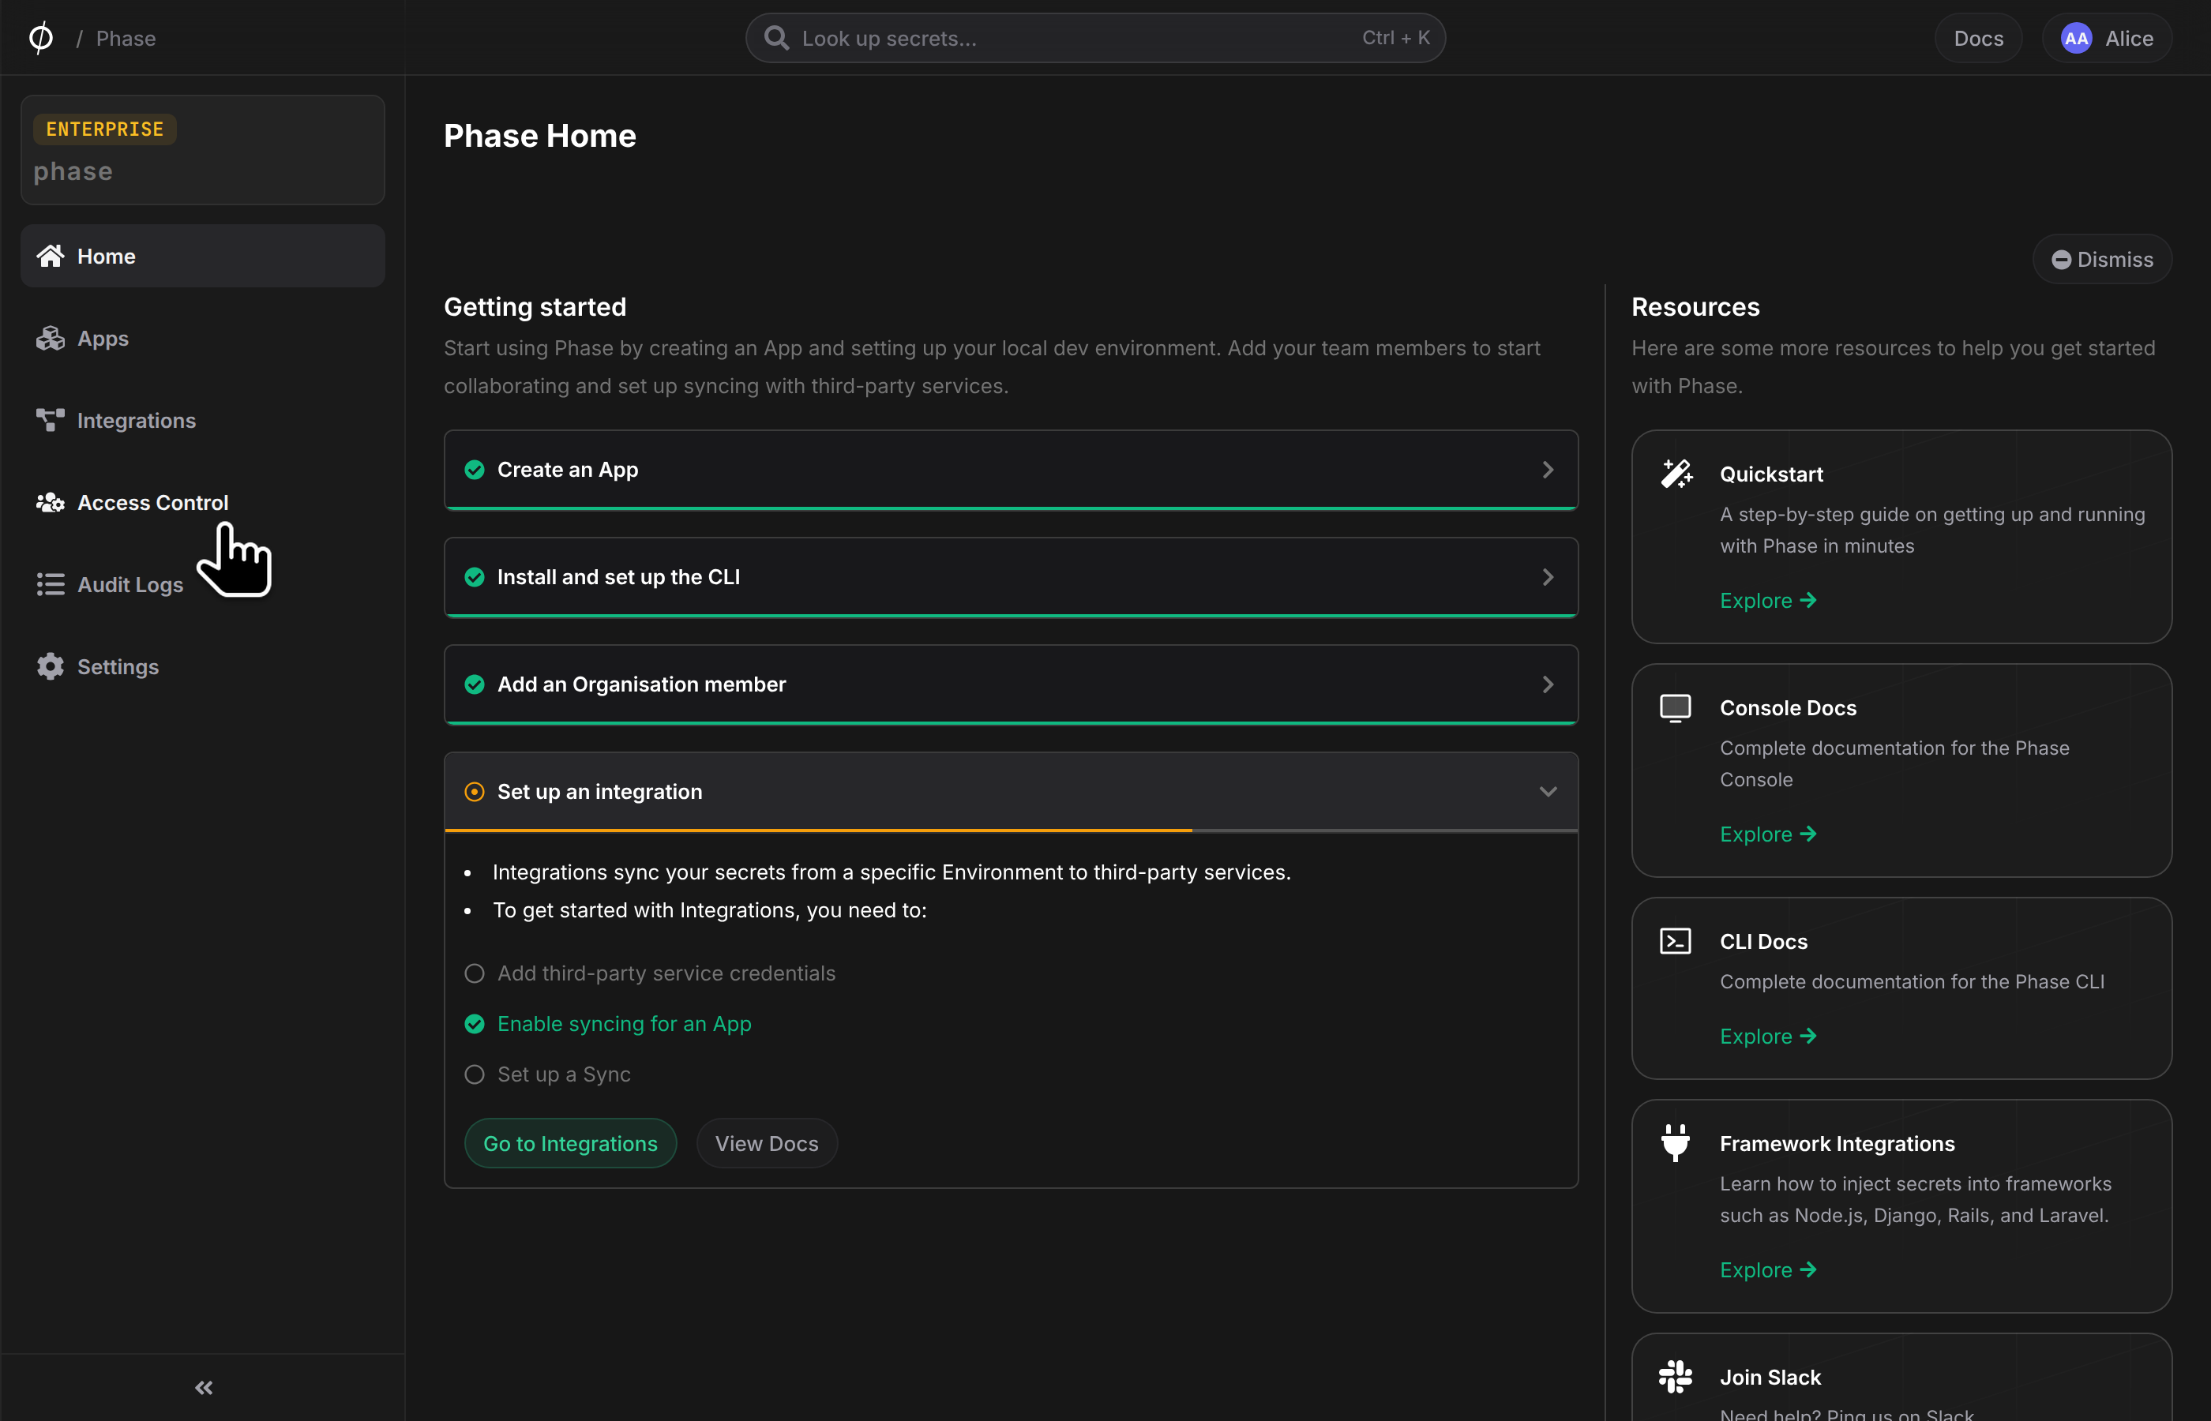This screenshot has height=1421, width=2211.
Task: Click the Look up secrets search field
Action: (1095, 38)
